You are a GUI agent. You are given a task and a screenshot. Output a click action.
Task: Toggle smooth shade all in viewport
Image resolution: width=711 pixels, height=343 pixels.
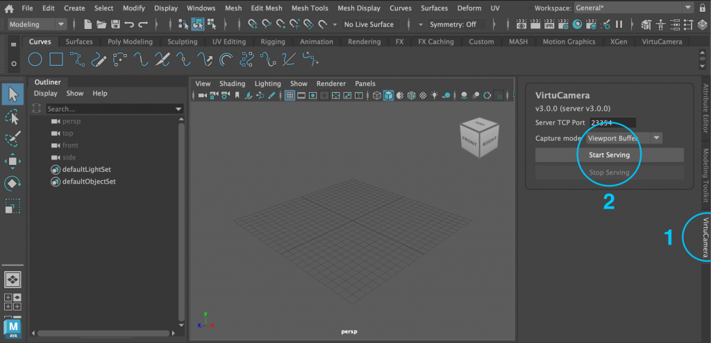[389, 95]
